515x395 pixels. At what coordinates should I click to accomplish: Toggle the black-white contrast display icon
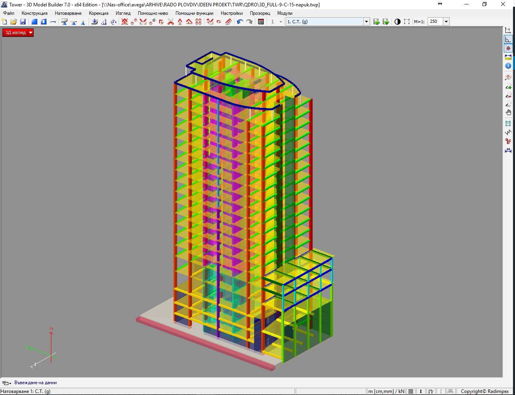(397, 22)
